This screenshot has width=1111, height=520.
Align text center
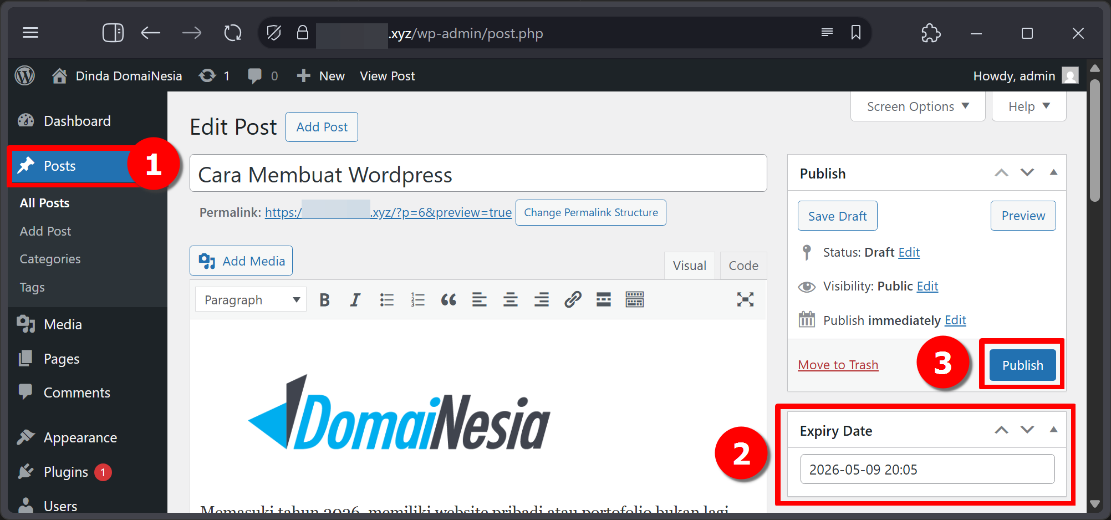click(511, 300)
